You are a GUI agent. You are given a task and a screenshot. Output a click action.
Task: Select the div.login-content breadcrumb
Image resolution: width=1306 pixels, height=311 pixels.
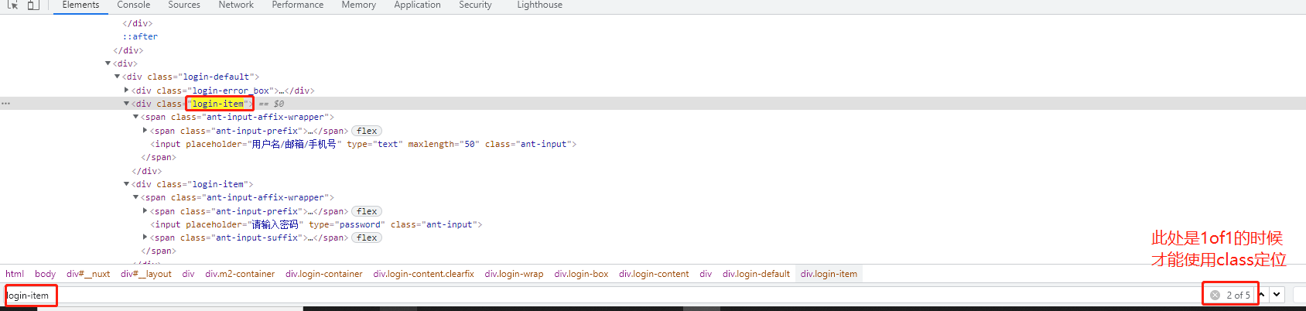click(654, 274)
